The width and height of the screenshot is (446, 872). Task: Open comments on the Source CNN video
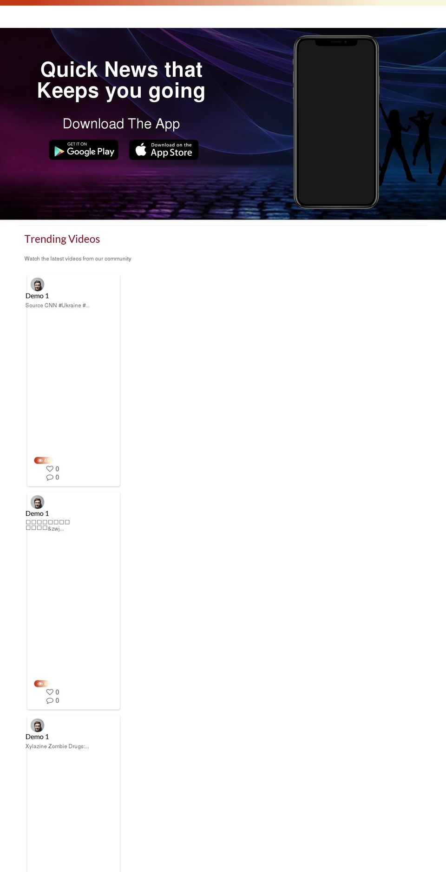tap(50, 477)
